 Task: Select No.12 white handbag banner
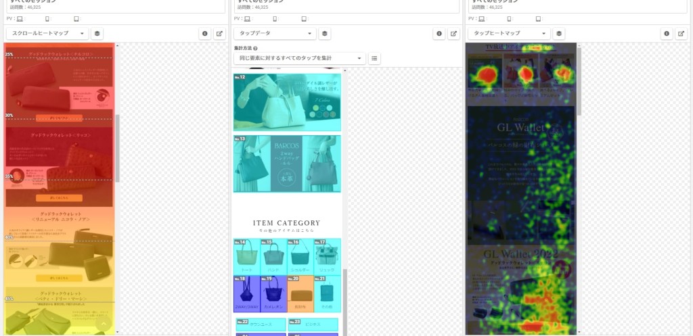287,103
